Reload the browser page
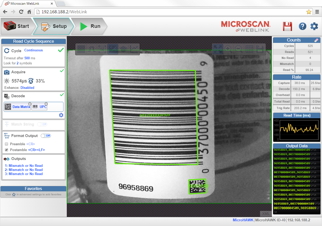This screenshot has height=226, width=322. 21,12
